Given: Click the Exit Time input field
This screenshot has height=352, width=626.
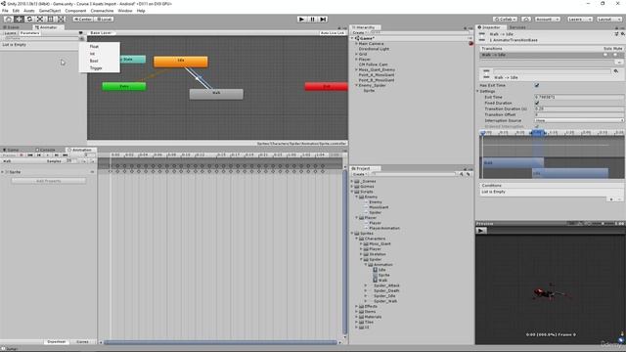Looking at the screenshot, I should [579, 97].
